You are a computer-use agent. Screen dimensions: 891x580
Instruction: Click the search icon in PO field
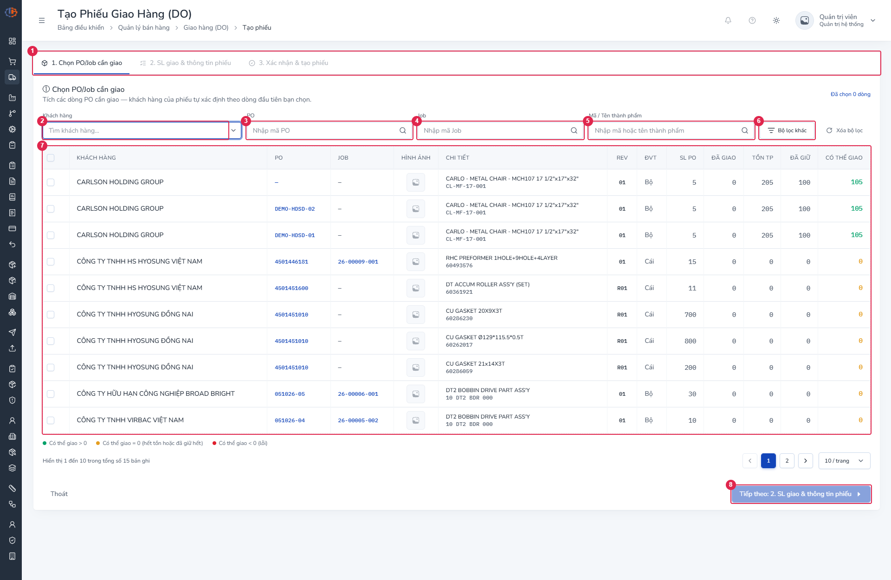[403, 130]
